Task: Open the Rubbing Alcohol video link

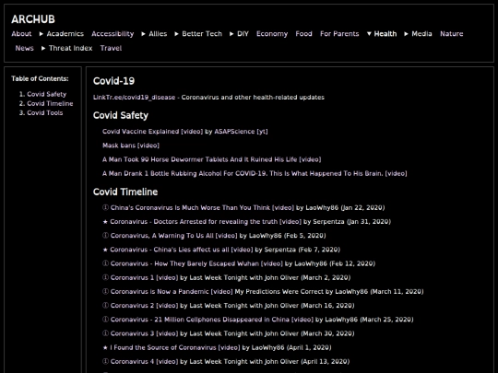Action: [x=255, y=173]
